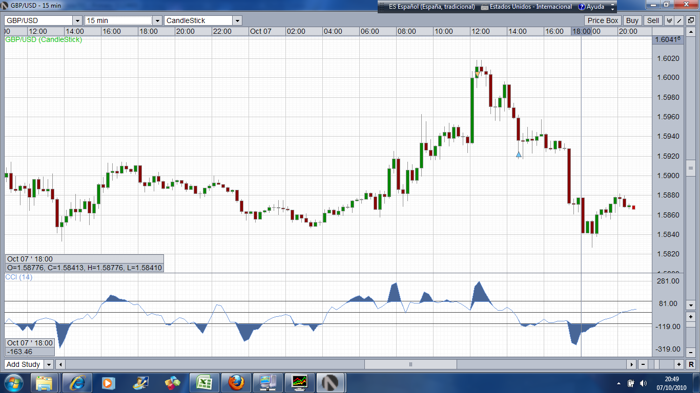Click the highlighted 18:00 time axis label
Viewport: 700px width, 393px height.
[582, 31]
